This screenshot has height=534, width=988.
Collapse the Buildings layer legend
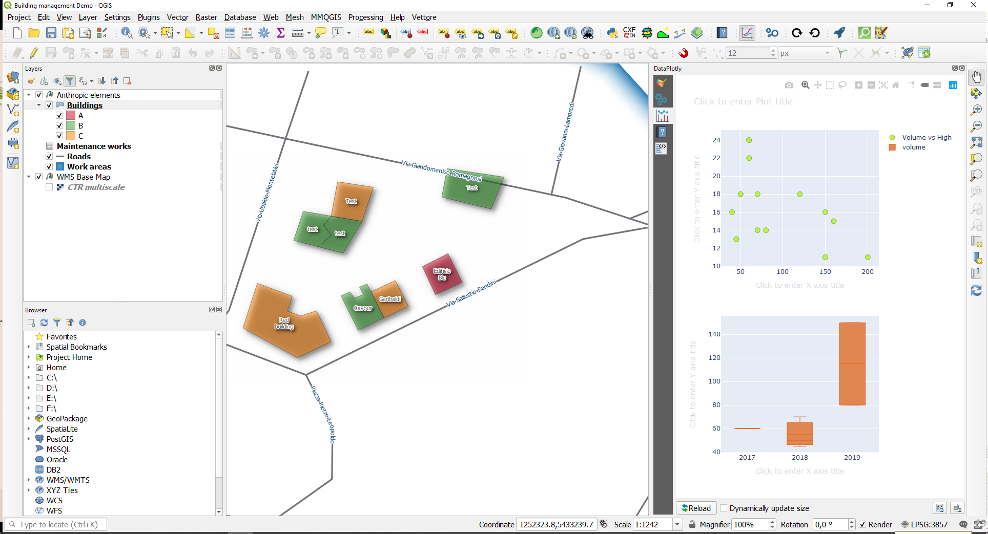39,105
